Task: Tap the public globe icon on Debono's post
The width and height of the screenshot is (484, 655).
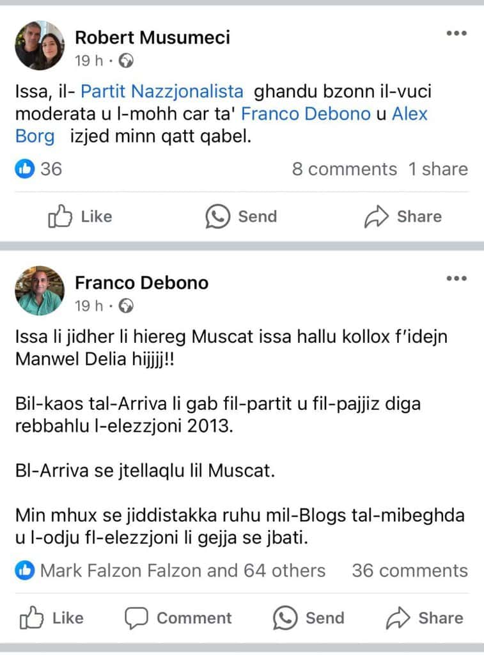Action: pos(127,306)
